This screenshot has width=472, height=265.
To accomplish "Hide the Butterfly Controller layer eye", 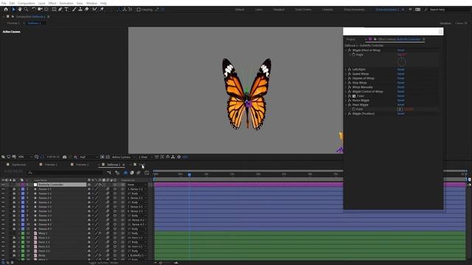I will (3, 185).
